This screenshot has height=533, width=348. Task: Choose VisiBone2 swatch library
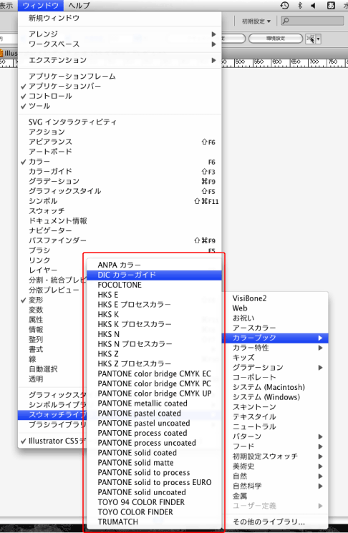click(275, 298)
